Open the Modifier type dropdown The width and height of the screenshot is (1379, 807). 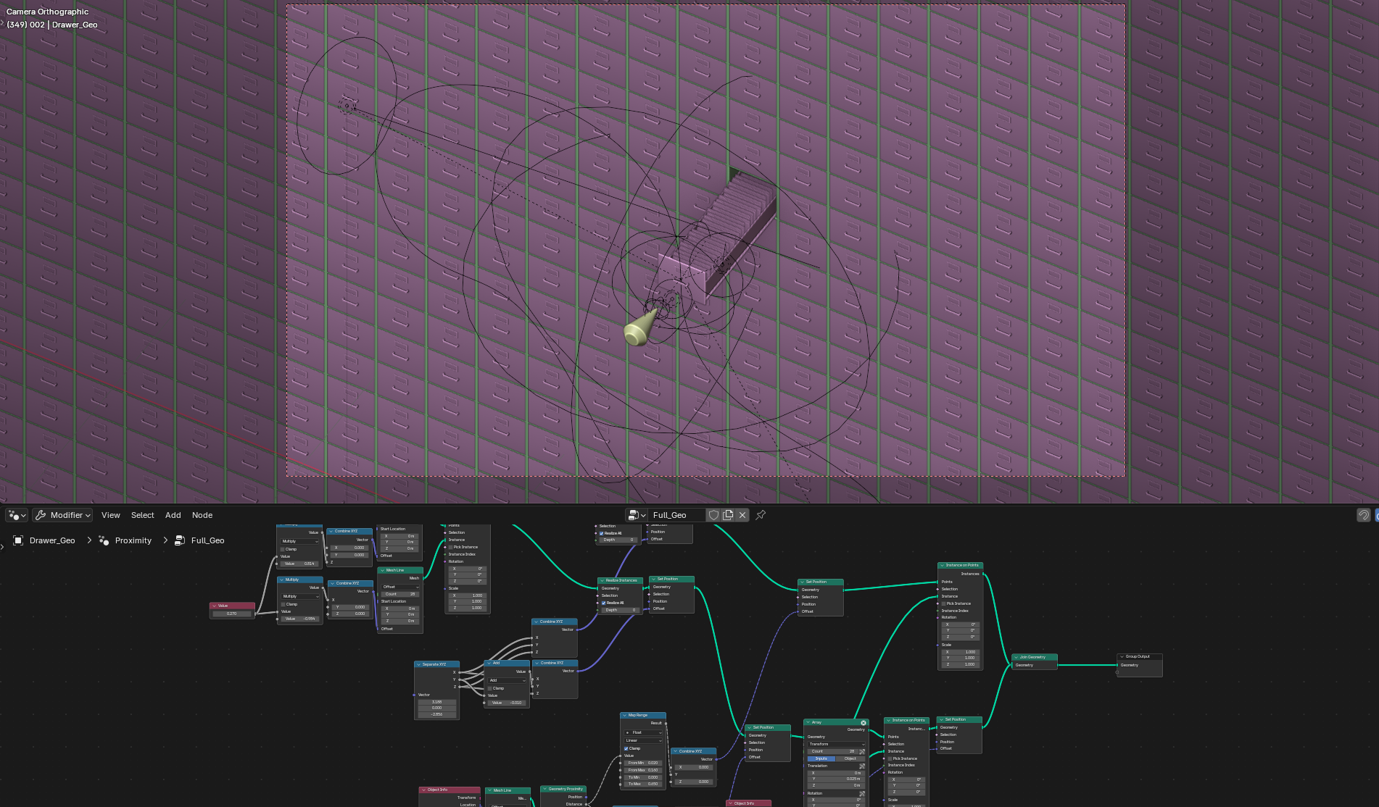(x=63, y=515)
